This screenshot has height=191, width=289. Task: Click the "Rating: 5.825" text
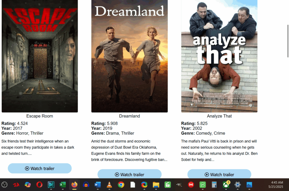[x=194, y=123]
